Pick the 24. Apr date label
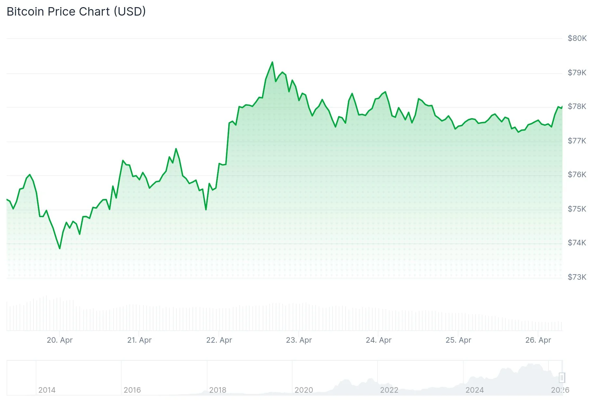The width and height of the screenshot is (593, 405). coord(378,340)
